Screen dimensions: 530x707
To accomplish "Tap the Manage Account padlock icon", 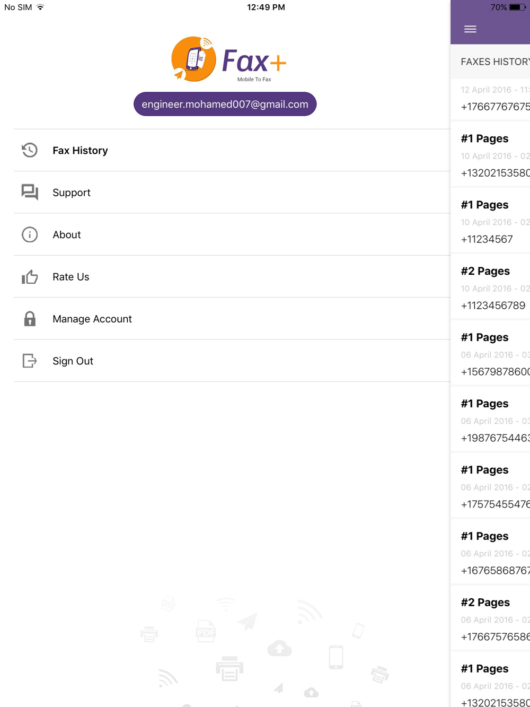I will [x=30, y=318].
